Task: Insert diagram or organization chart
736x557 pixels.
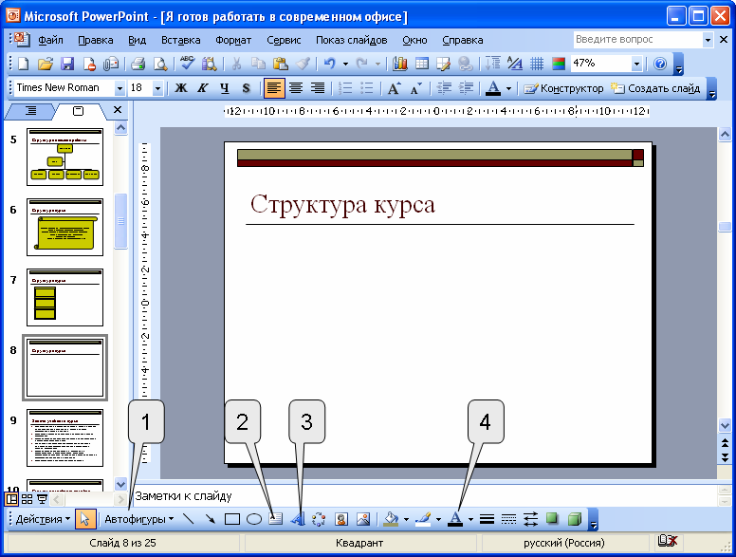Action: tap(319, 519)
